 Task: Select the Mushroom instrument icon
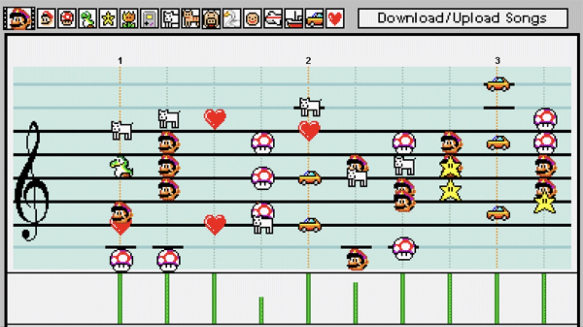(x=67, y=19)
